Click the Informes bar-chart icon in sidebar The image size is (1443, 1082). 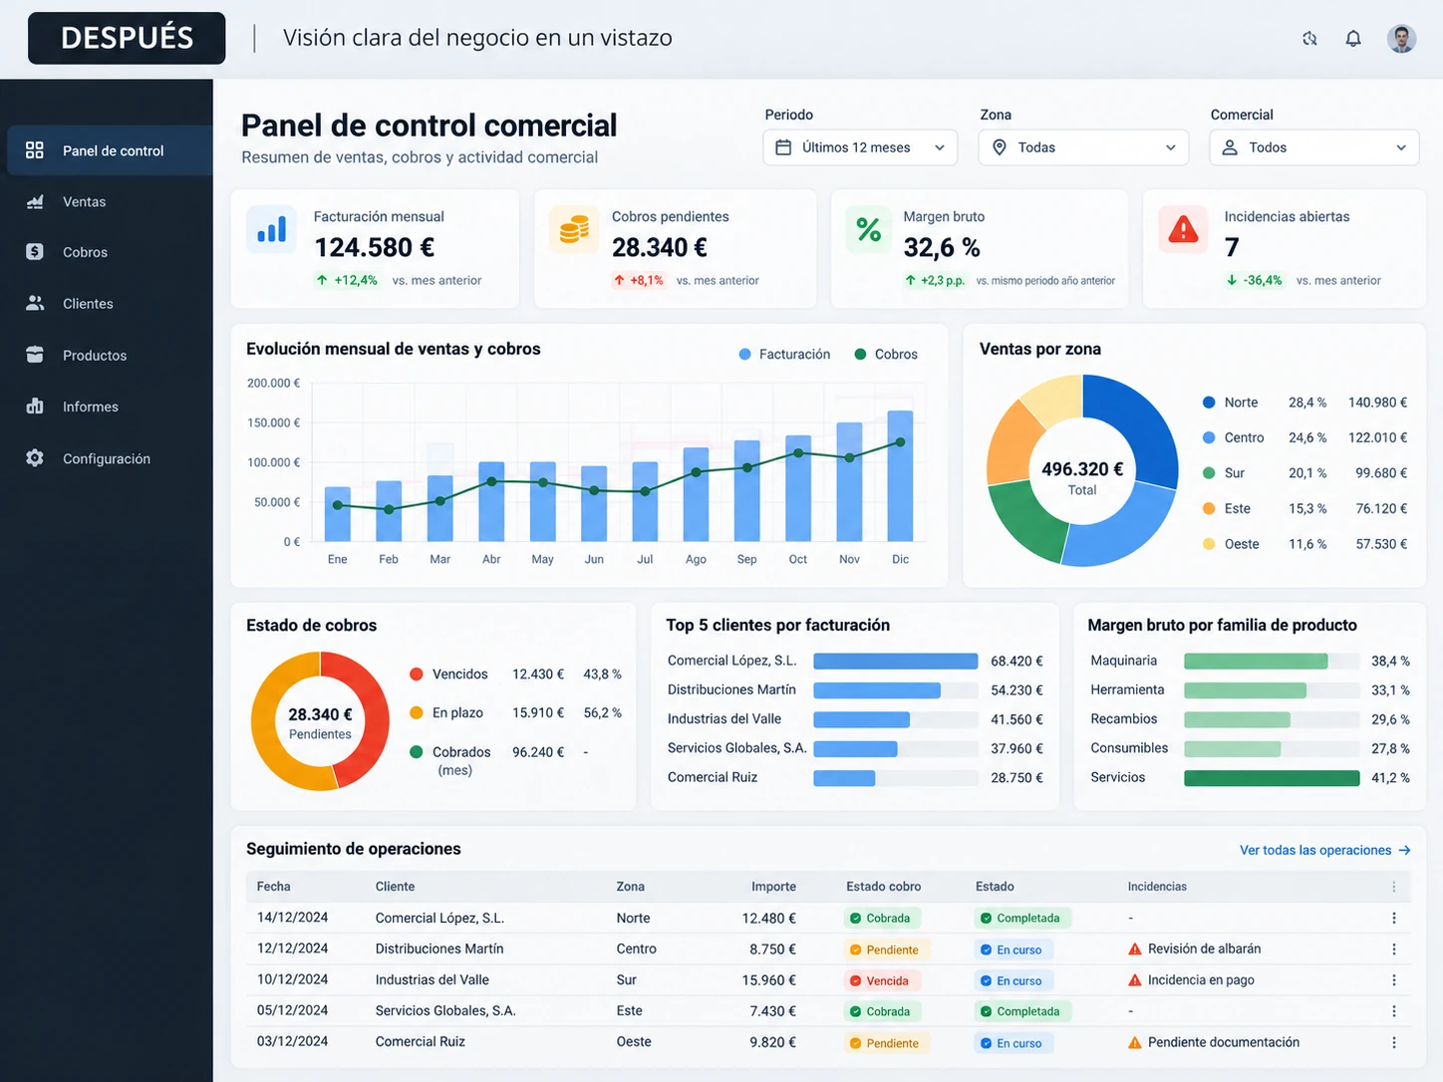tap(35, 406)
